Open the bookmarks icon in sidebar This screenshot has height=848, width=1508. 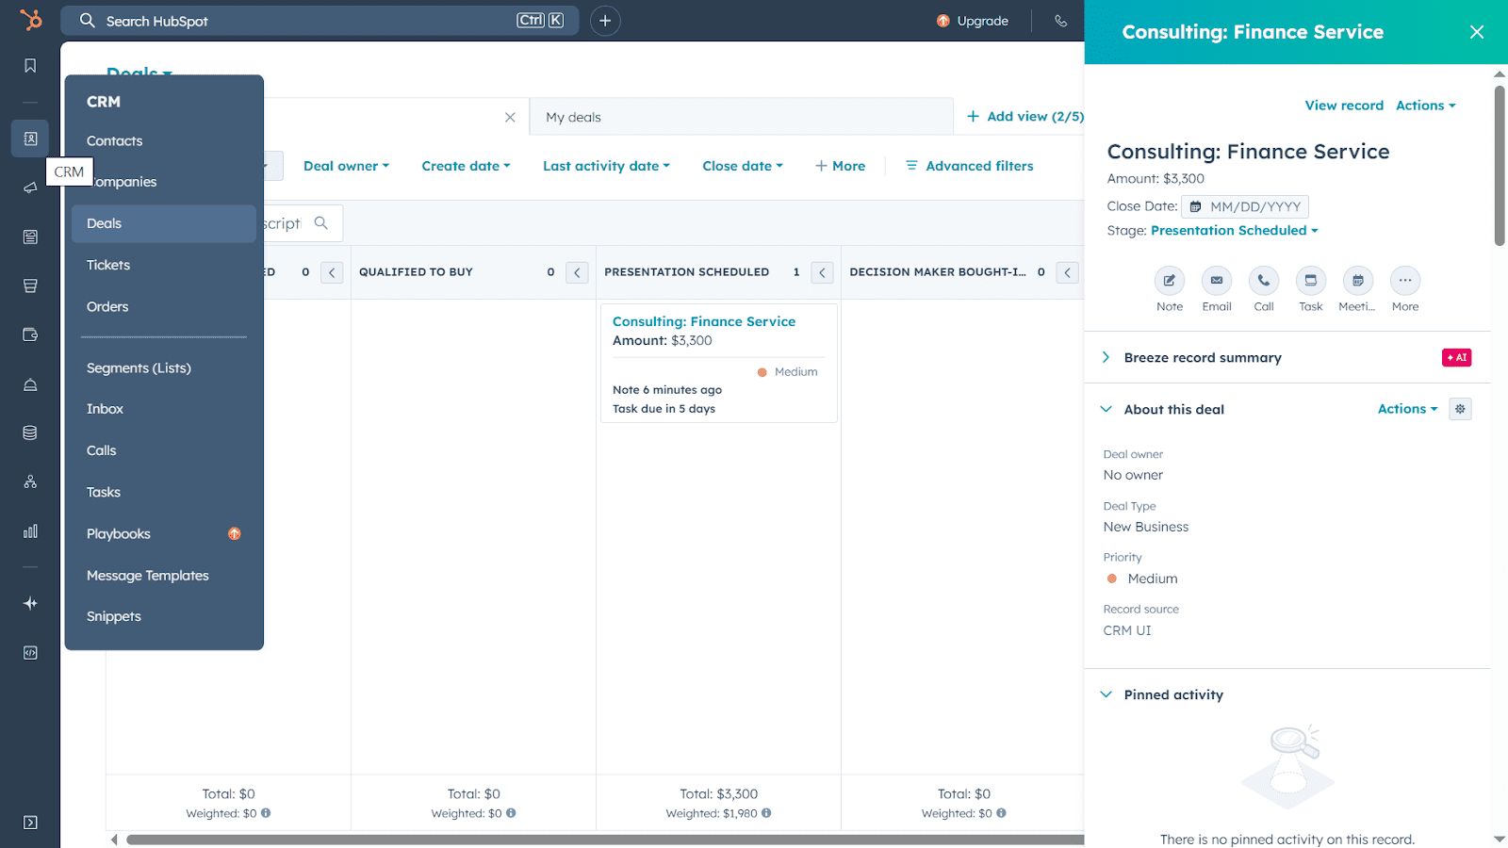[x=30, y=66]
